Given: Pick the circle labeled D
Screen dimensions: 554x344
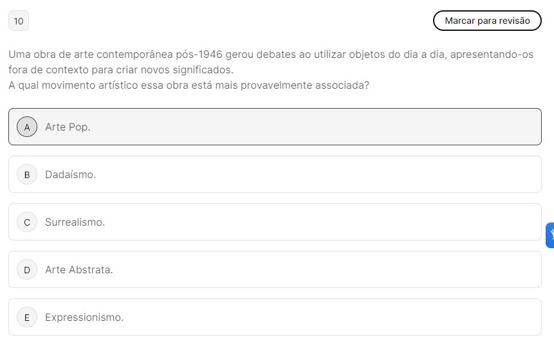Looking at the screenshot, I should coord(27,270).
